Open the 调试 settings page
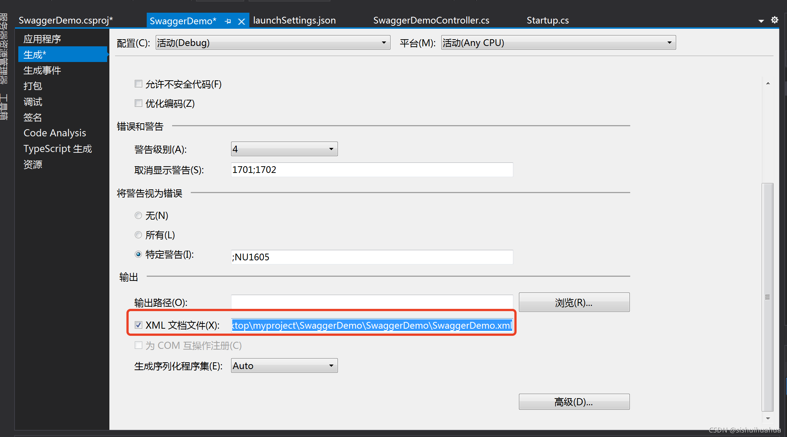 coord(33,102)
